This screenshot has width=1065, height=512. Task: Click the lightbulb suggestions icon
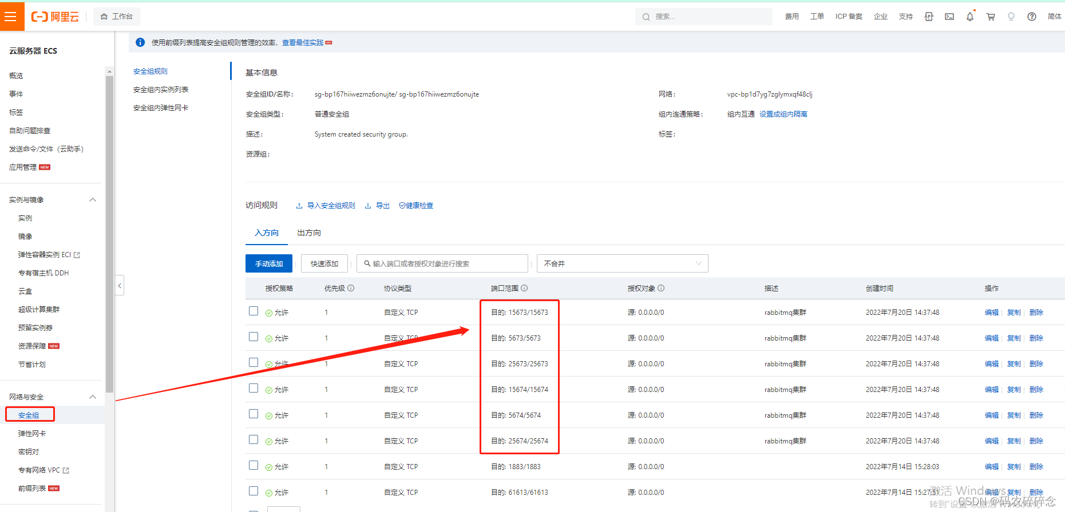(x=1011, y=17)
